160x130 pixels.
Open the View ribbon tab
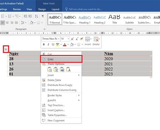click(x=29, y=9)
